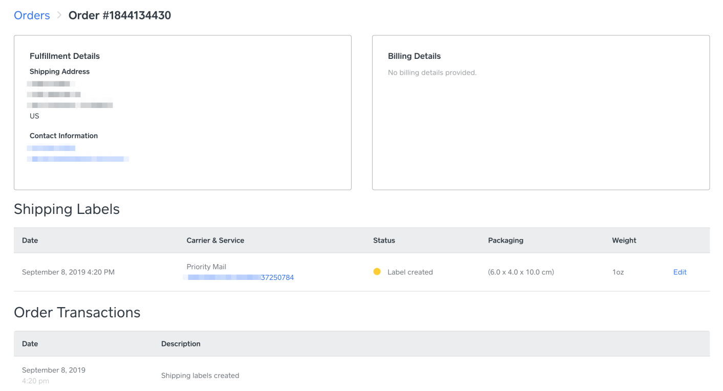Click the package dimensions (6.0 x 4.0 x 10.0 cm)
The width and height of the screenshot is (723, 391).
click(x=521, y=272)
